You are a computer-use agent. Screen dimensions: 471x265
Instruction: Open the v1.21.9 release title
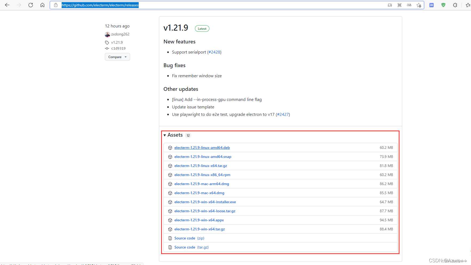(176, 28)
